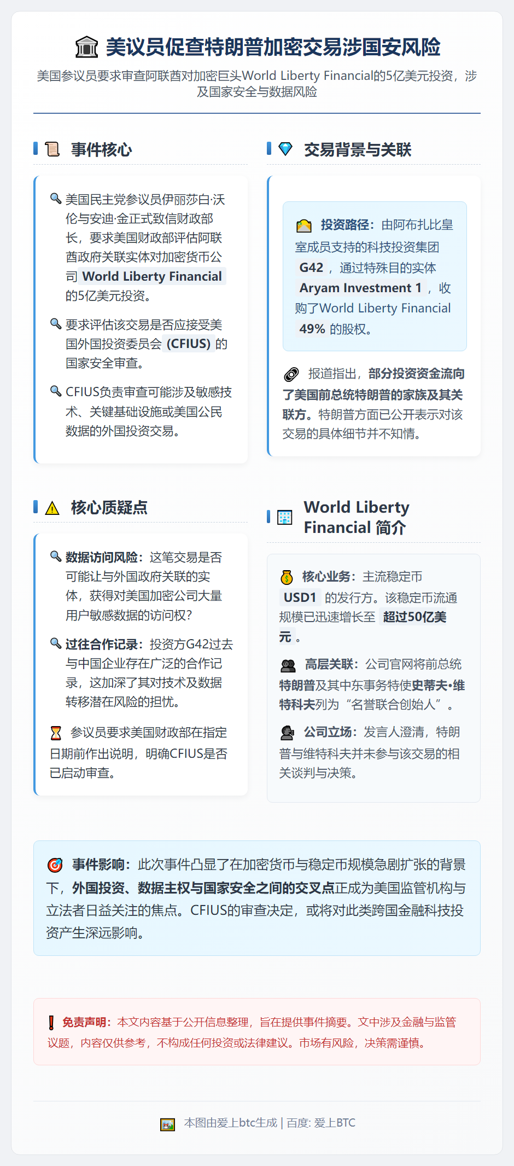This screenshot has width=514, height=1166.
Task: Click the highlighted (CFIUS) tag
Action: (x=189, y=344)
